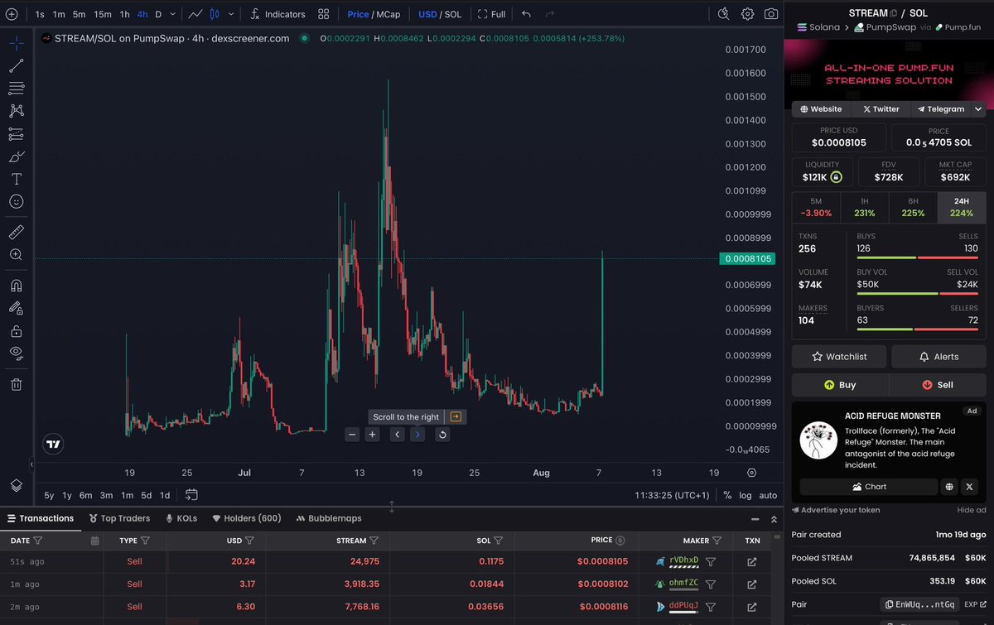Switch chart to MCap view
The image size is (994, 625).
coord(388,14)
